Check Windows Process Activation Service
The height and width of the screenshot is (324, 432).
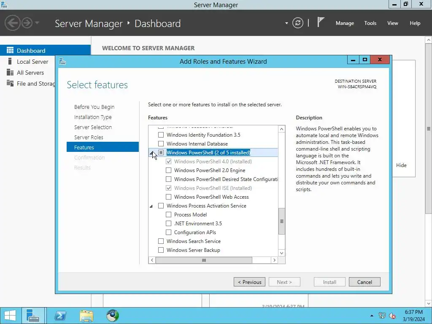tap(161, 205)
